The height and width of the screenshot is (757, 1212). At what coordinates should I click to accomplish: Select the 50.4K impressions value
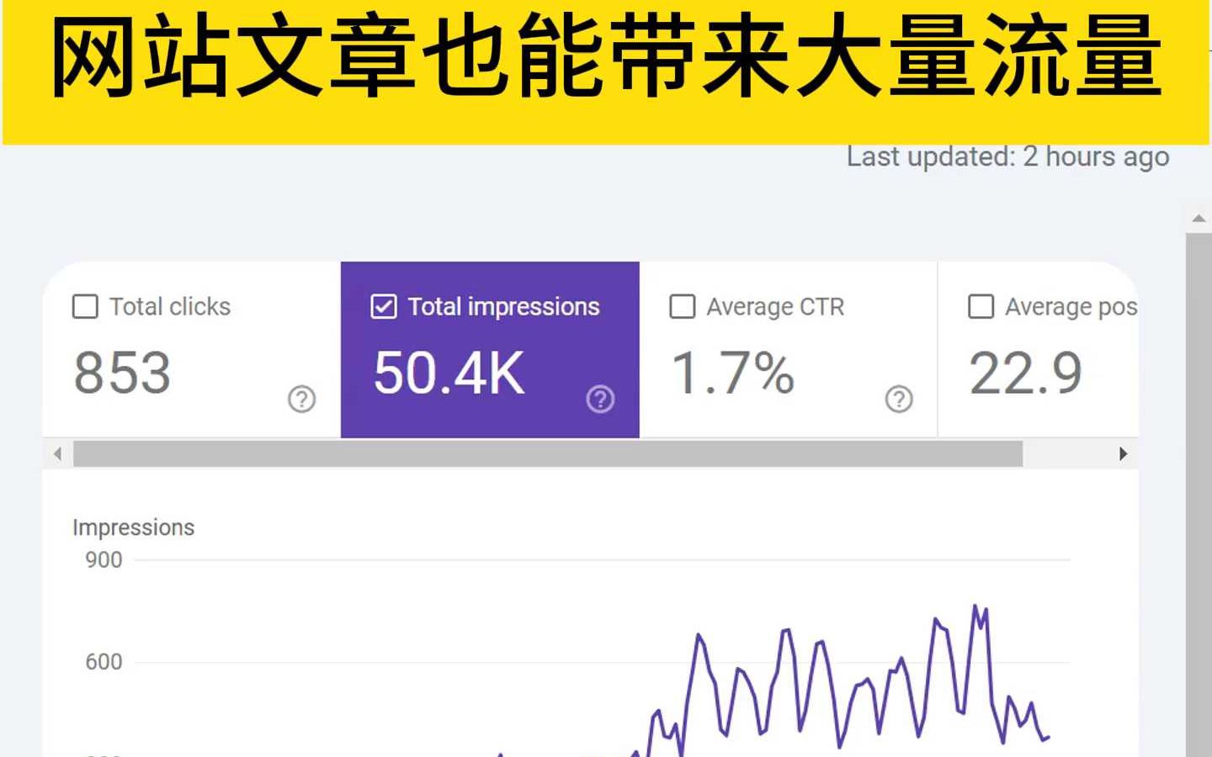[449, 373]
